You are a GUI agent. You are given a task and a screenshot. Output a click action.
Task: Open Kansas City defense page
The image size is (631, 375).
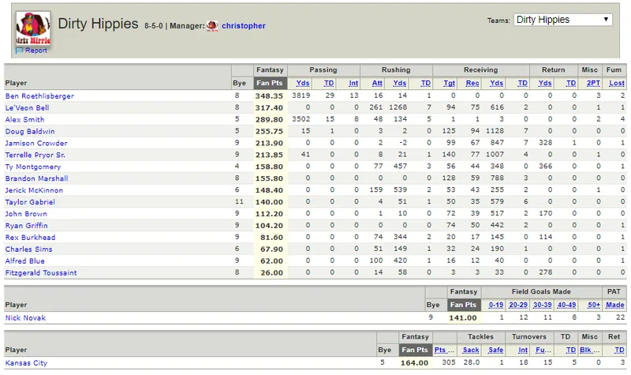pos(26,363)
